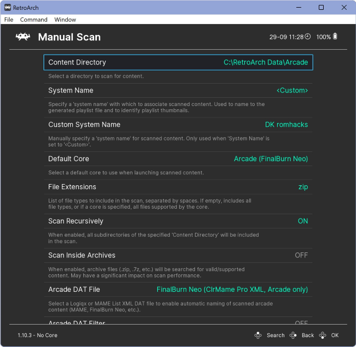Edit the Custom System Name DK romhacks

(x=286, y=125)
